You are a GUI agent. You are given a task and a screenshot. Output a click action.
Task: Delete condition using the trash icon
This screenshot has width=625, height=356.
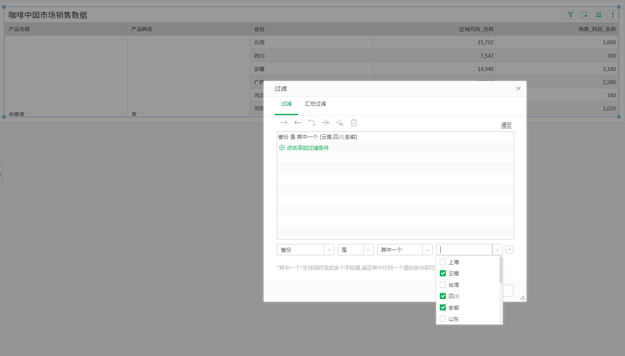354,123
